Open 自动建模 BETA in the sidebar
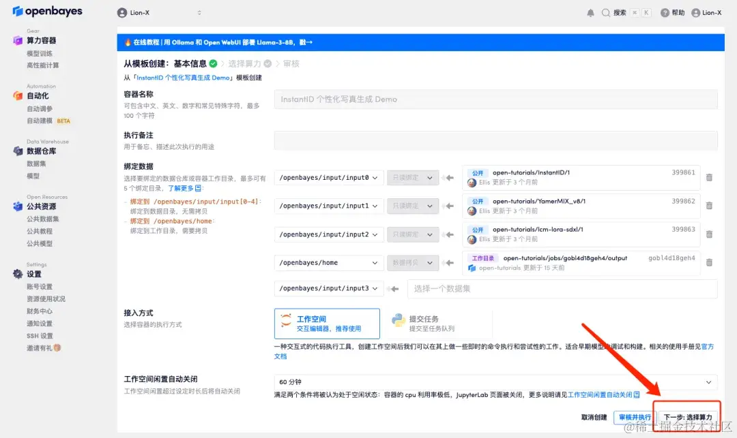 click(x=48, y=121)
